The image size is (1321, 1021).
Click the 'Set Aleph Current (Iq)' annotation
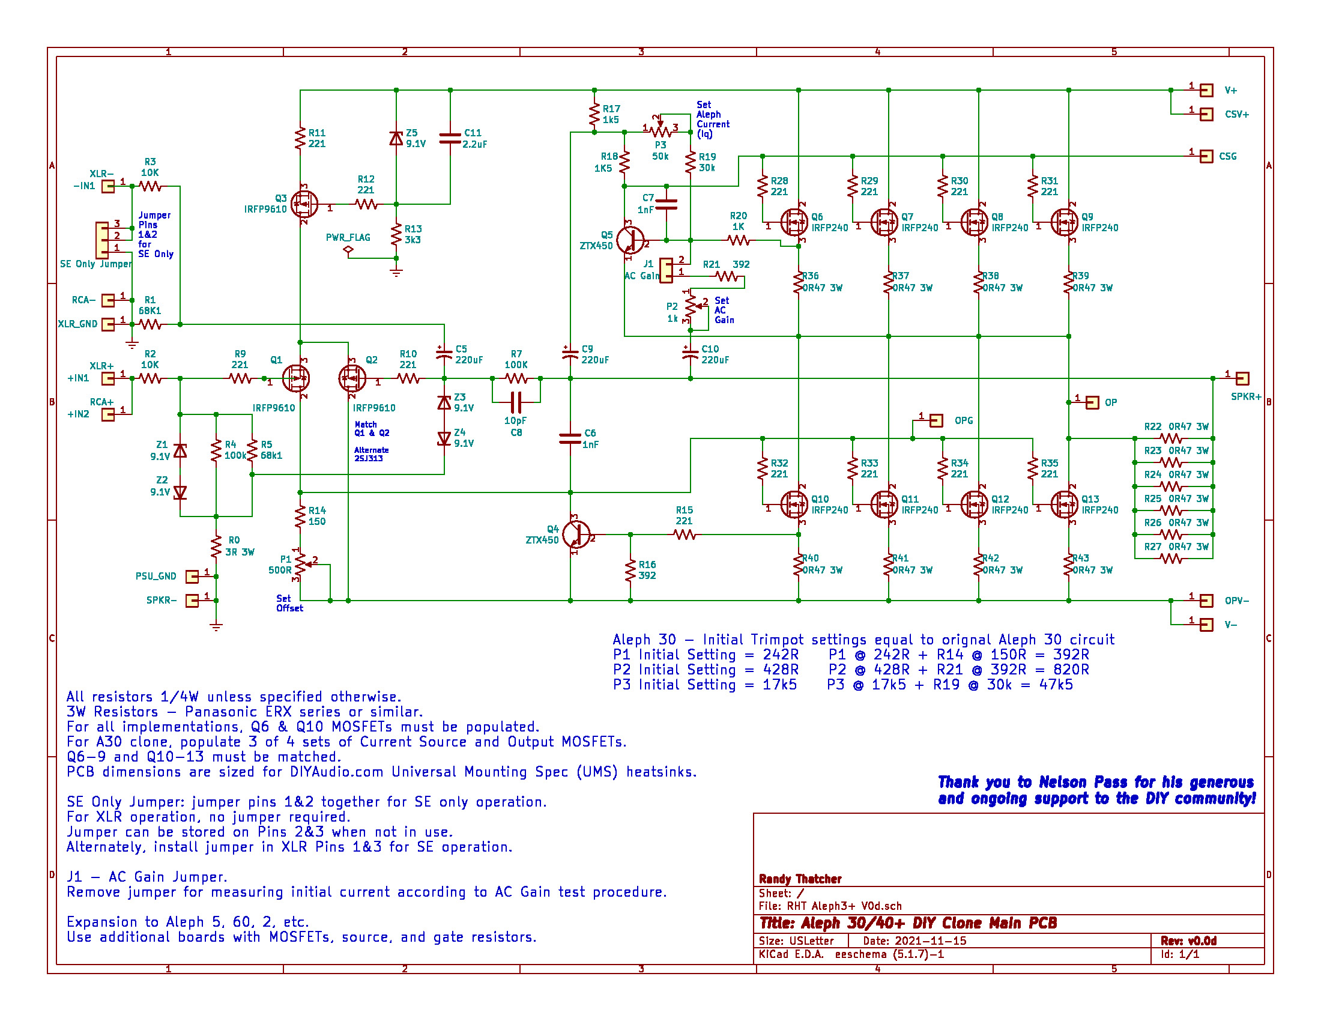coord(713,119)
